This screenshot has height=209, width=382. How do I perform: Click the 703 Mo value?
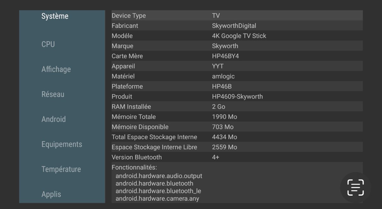pos(223,127)
